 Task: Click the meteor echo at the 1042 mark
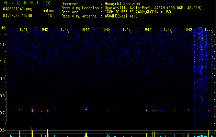tap(48, 110)
